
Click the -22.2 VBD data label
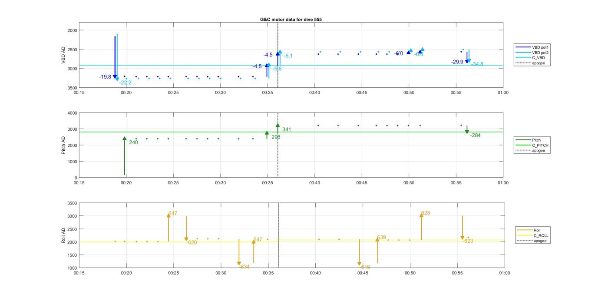[x=126, y=83]
